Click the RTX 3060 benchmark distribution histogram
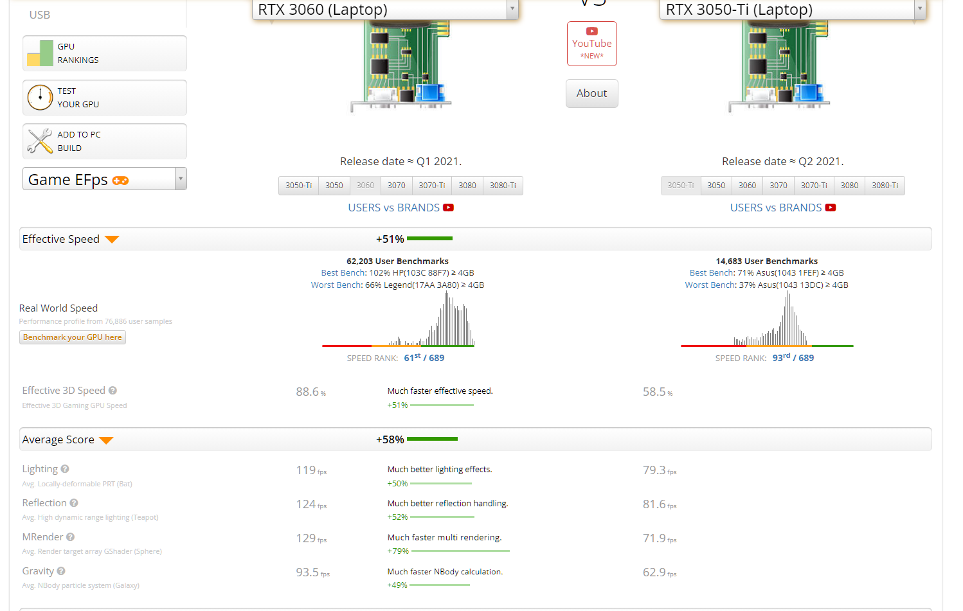 399,319
